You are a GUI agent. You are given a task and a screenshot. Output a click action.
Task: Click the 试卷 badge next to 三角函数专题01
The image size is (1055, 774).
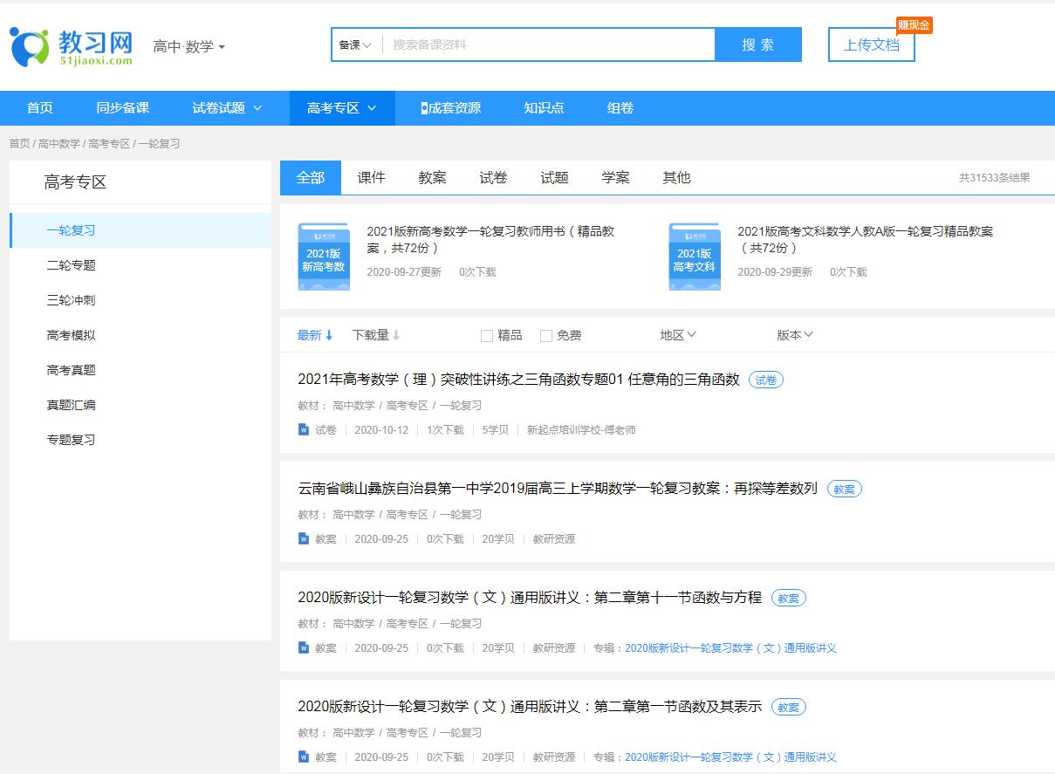point(765,380)
